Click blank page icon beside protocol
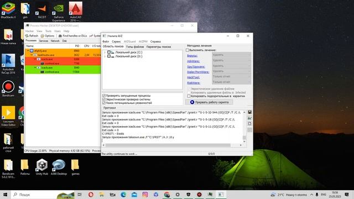 click(x=249, y=124)
